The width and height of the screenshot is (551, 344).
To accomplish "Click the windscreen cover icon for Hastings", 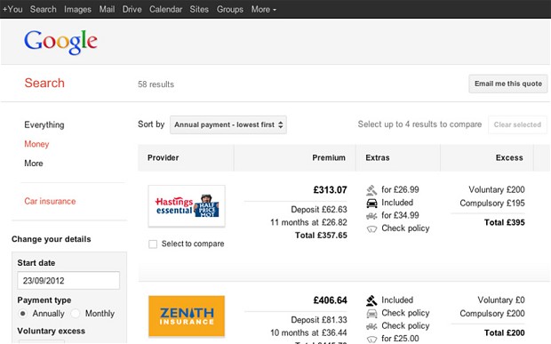I will coord(371,228).
